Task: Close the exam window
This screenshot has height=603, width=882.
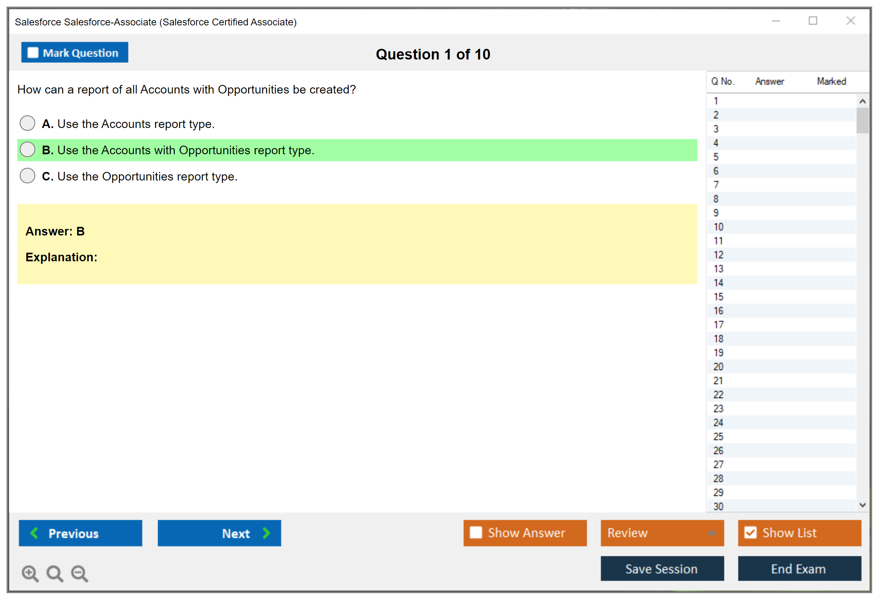Action: [850, 21]
